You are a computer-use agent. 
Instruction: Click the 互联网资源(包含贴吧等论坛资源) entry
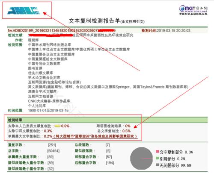(54, 82)
